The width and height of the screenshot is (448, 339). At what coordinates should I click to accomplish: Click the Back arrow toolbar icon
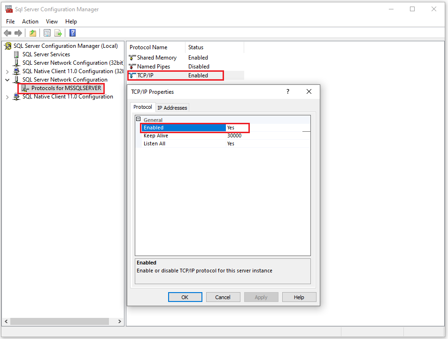click(8, 33)
